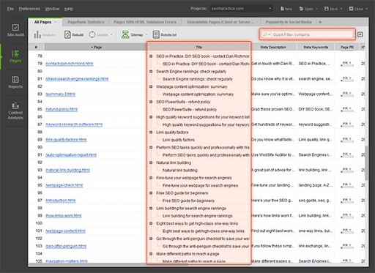Image resolution: width=375 pixels, height=273 pixels.
Task: Open the Content Analysis sidebar section
Action: pos(15,111)
